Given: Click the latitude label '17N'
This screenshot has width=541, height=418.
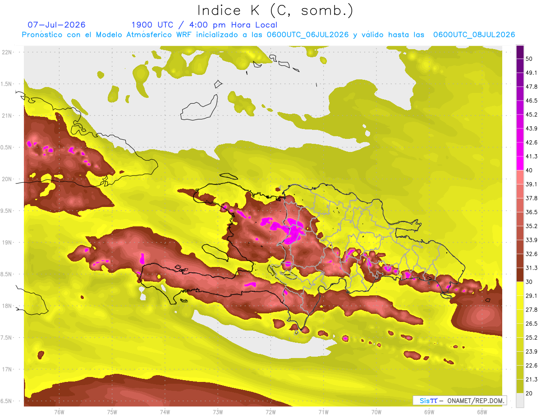Looking at the screenshot, I should click(x=8, y=369).
